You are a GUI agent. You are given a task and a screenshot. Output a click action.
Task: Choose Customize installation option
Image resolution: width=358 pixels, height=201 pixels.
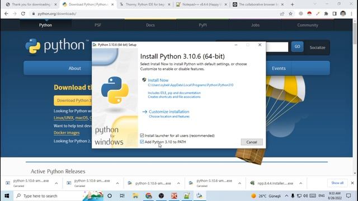[169, 112]
